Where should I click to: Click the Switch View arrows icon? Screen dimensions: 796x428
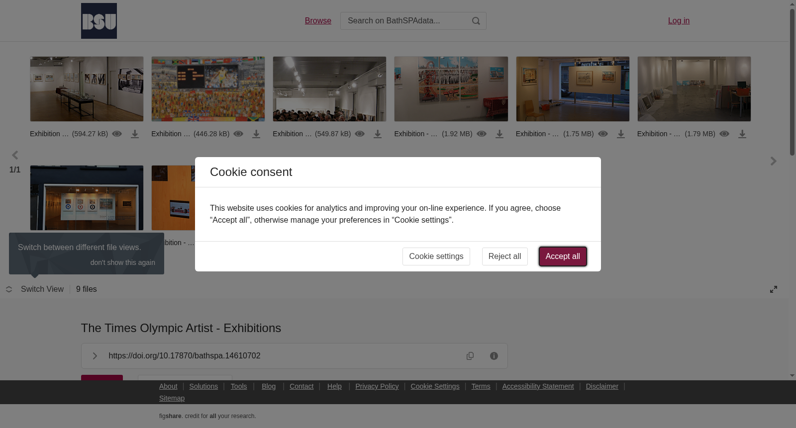[9, 289]
